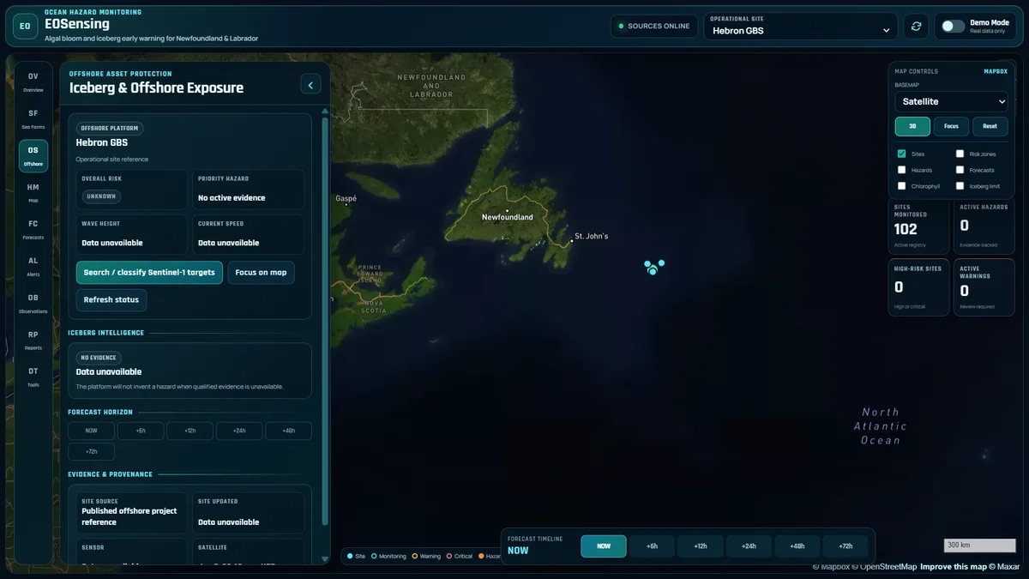Select +48h on the bottom Forecast Timeline

point(797,546)
